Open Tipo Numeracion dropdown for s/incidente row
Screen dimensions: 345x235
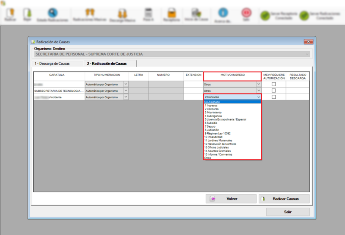click(x=126, y=97)
